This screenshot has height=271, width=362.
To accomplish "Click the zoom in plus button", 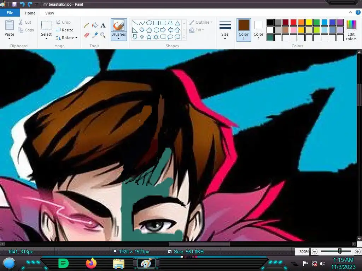I will click(358, 252).
